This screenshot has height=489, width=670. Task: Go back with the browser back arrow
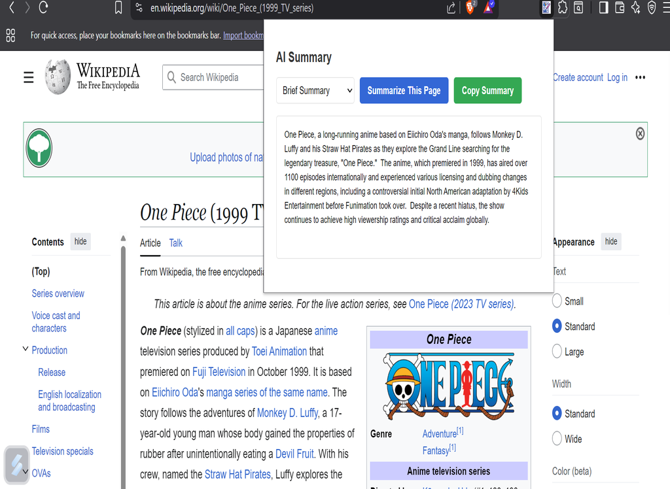(x=12, y=7)
